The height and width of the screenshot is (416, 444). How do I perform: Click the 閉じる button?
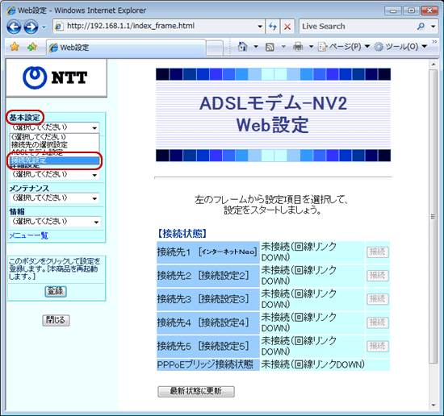[56, 320]
